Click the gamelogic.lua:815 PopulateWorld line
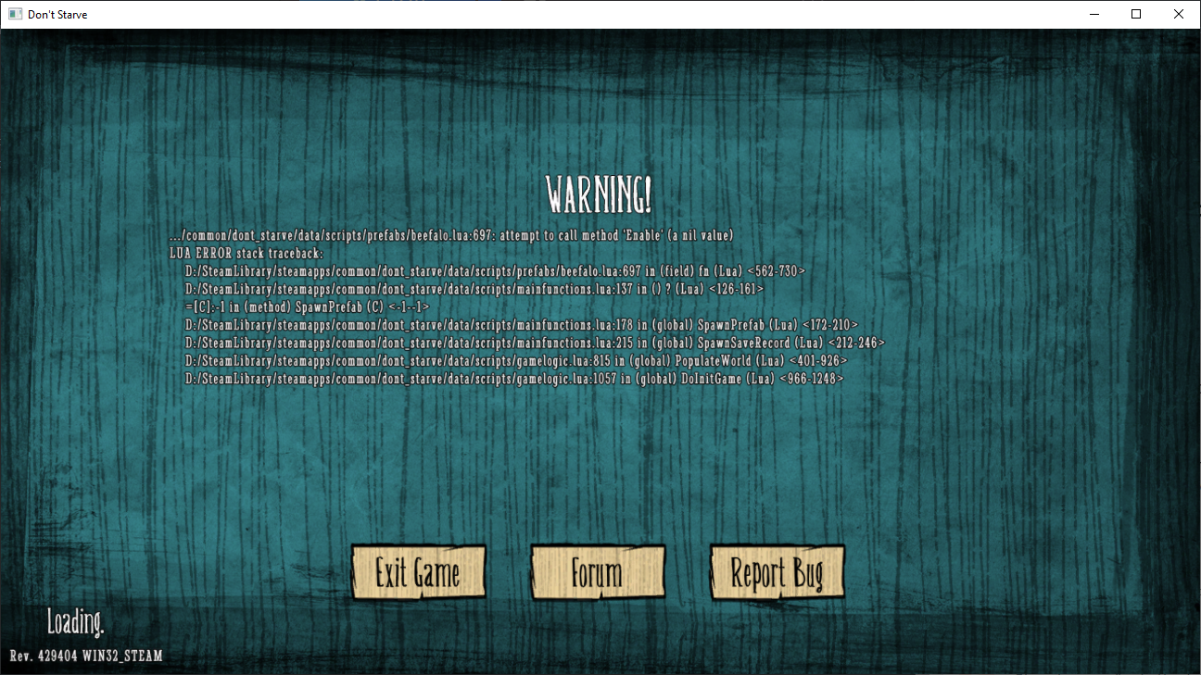Image resolution: width=1201 pixels, height=675 pixels. pos(516,361)
